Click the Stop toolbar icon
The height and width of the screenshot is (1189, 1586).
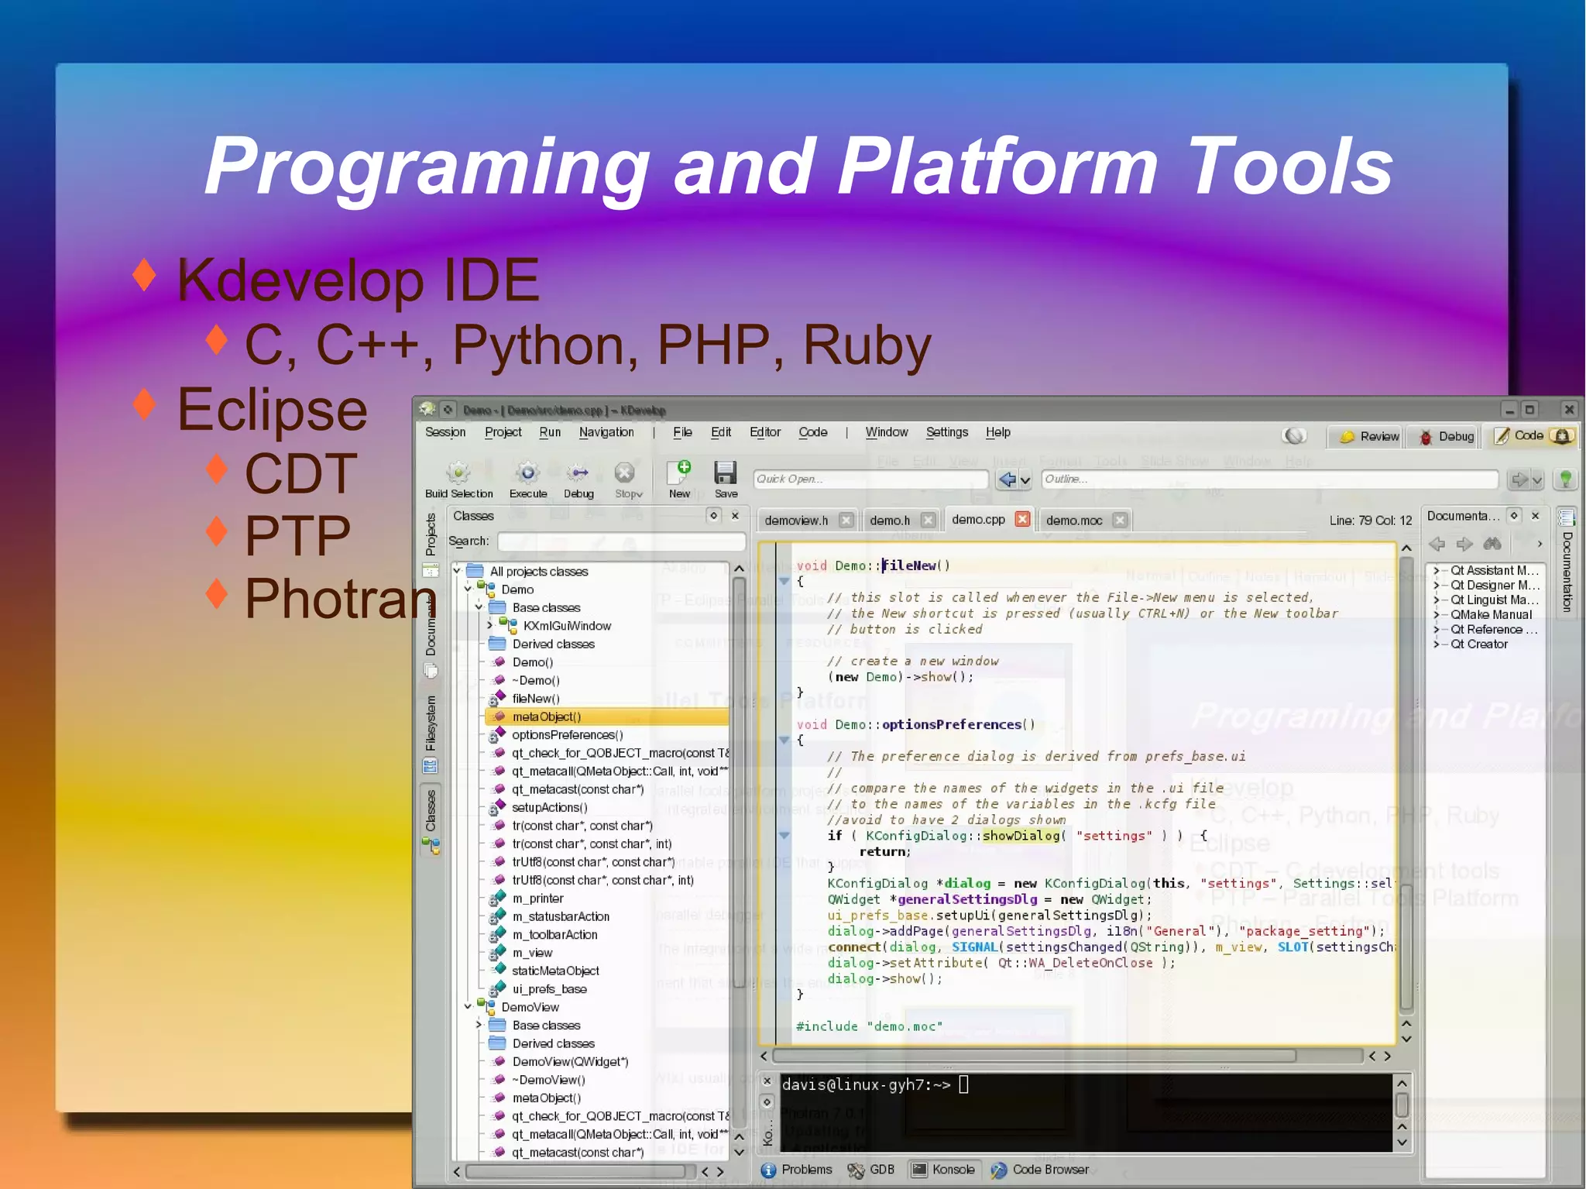625,473
